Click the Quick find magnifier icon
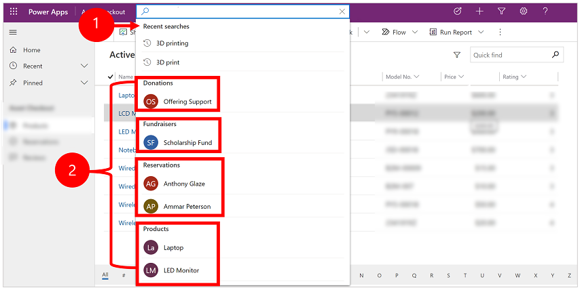 click(556, 55)
